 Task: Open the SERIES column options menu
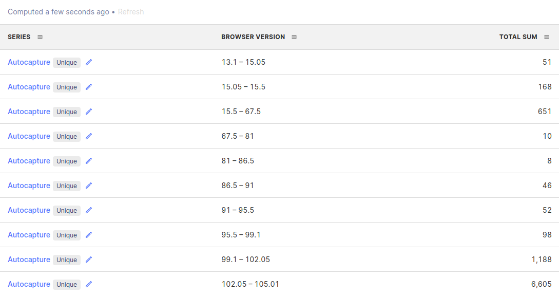40,36
